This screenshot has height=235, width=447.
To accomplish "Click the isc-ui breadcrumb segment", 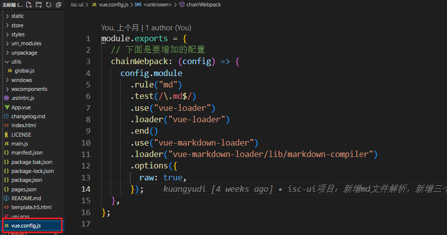I will [x=77, y=4].
